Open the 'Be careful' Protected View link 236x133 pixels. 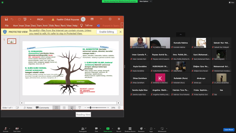tap(60, 32)
